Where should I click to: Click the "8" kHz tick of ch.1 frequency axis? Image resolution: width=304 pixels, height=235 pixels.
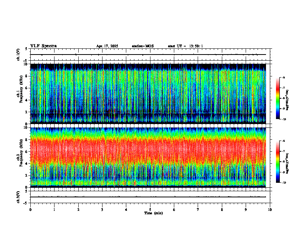[x=27, y=76]
